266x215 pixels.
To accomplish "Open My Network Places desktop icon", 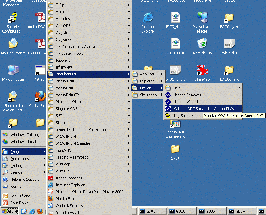I will click(x=202, y=18).
